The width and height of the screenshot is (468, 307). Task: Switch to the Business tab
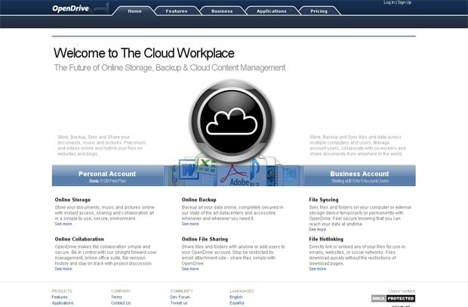[x=222, y=11]
